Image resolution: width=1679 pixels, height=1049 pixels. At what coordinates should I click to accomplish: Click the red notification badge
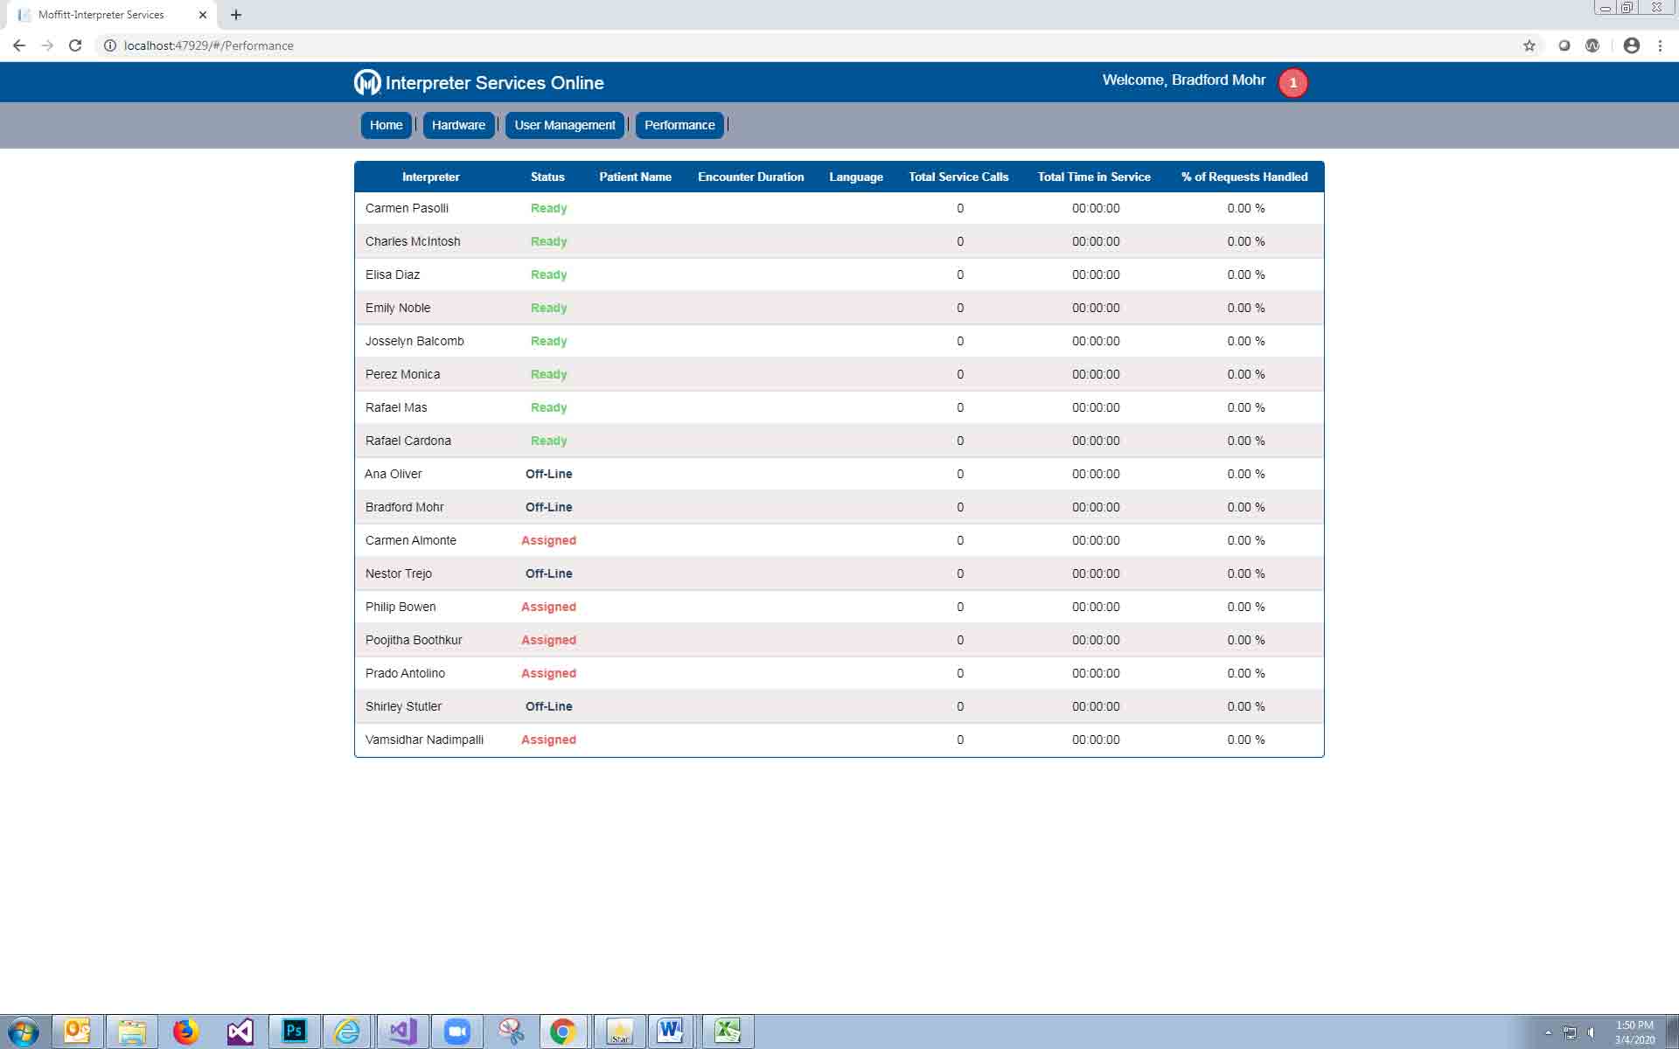pyautogui.click(x=1292, y=83)
